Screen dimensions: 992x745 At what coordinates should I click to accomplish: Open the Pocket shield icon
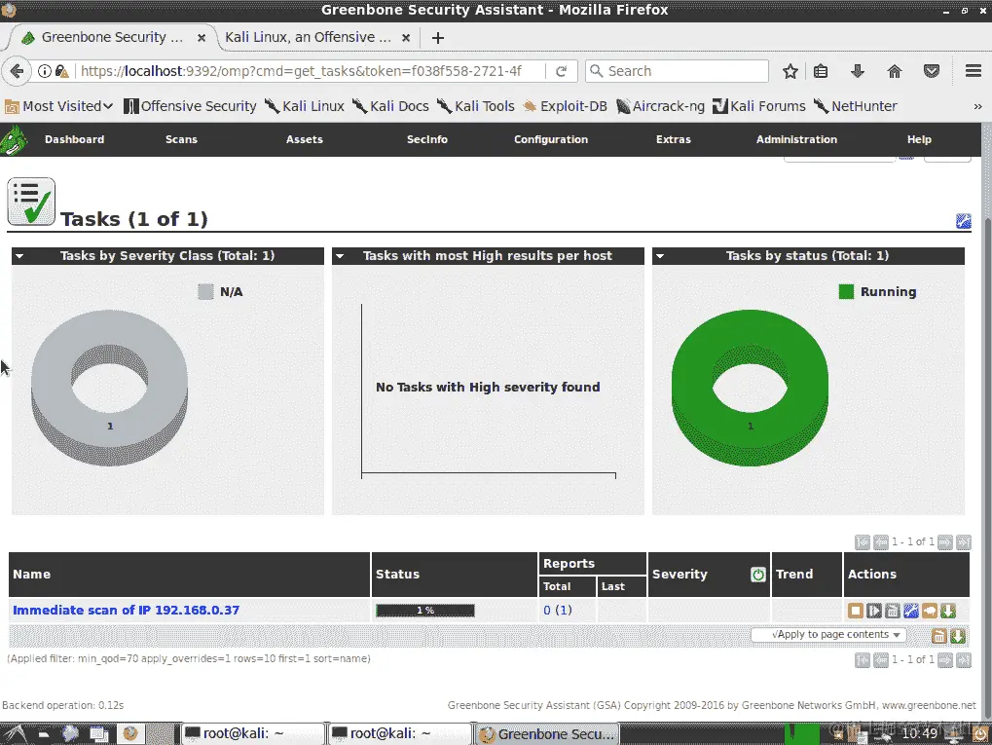click(932, 71)
